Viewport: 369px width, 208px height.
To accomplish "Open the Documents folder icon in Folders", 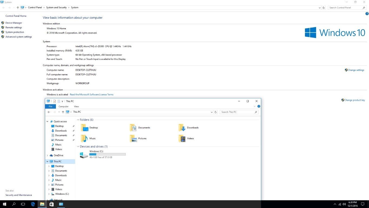I will 133,128.
